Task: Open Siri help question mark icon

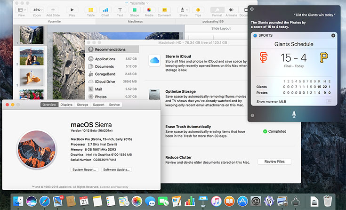Action: point(252,115)
